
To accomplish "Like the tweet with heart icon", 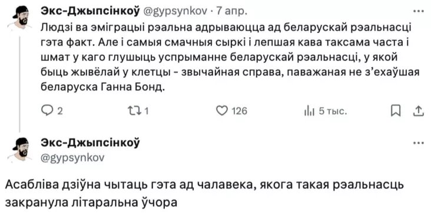I will 221,111.
